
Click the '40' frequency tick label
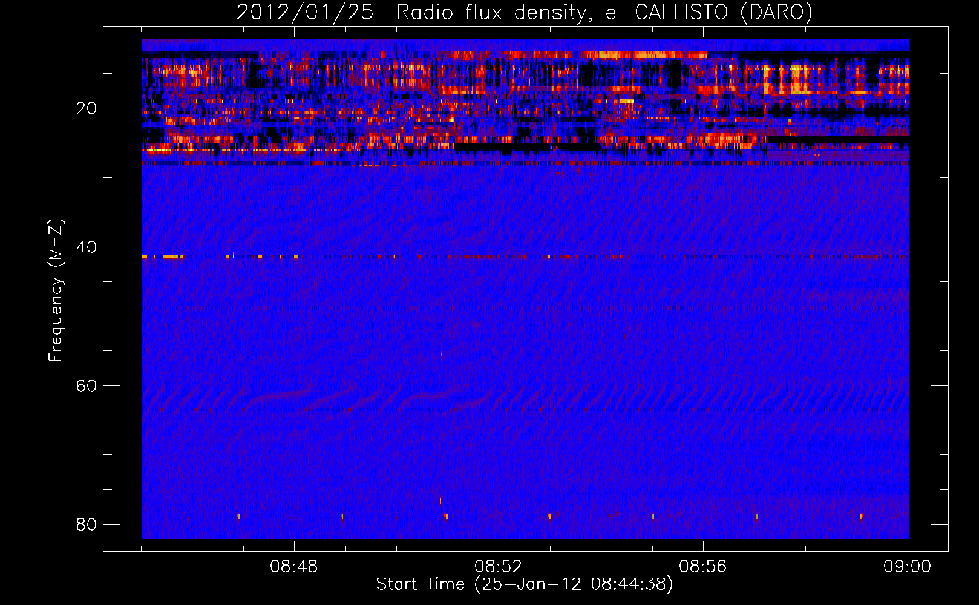click(87, 247)
